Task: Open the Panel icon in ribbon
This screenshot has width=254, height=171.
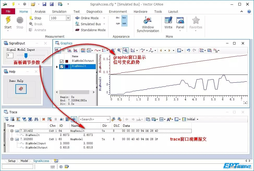Action: (x=180, y=20)
